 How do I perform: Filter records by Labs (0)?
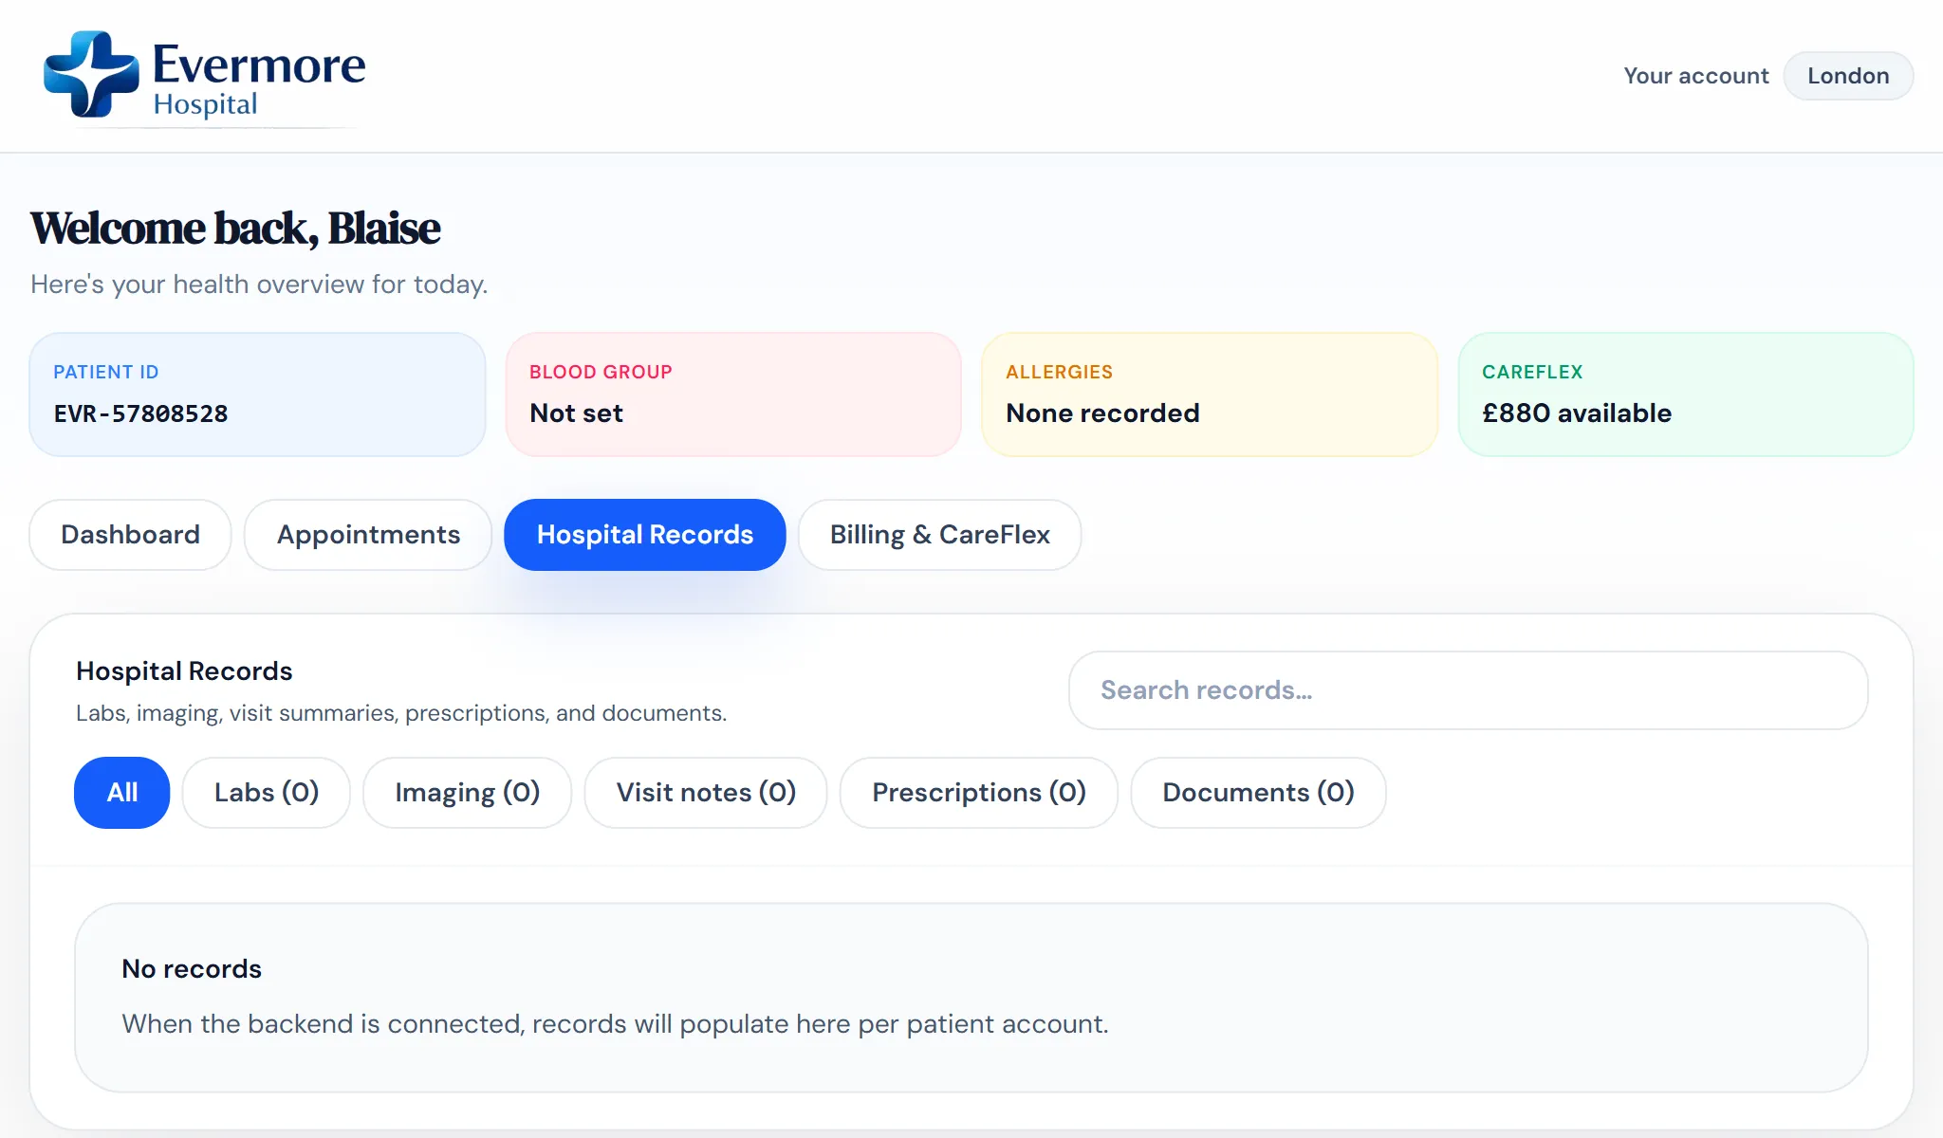coord(266,793)
